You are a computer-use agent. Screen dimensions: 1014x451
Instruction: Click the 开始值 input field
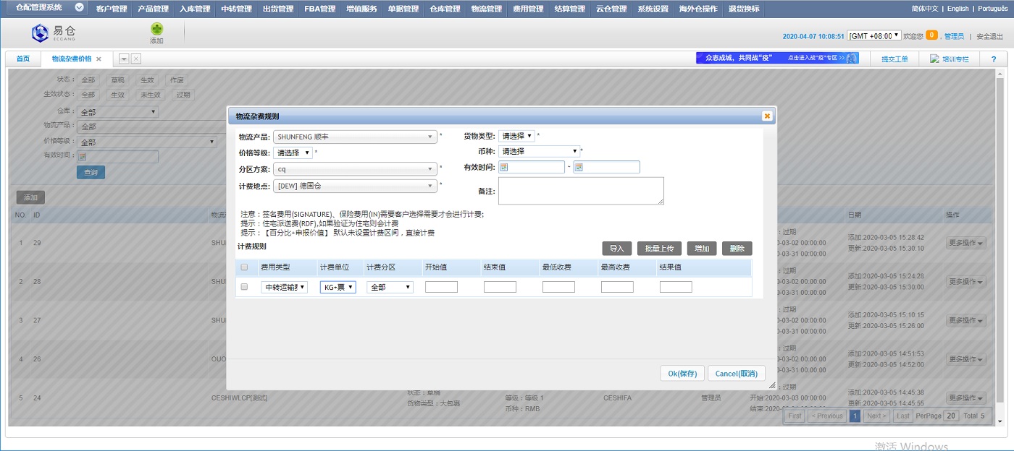pos(441,287)
